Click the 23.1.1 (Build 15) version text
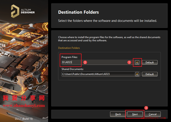The image size is (171, 122). coord(24,119)
